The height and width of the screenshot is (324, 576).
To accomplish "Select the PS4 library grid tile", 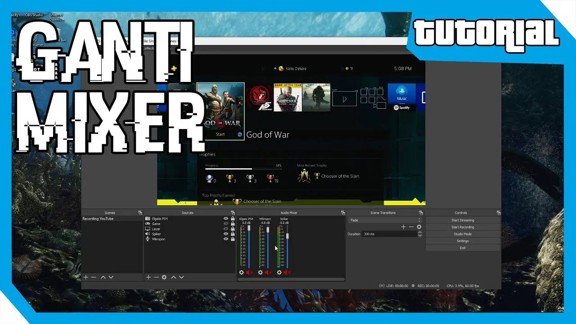I will (x=373, y=98).
